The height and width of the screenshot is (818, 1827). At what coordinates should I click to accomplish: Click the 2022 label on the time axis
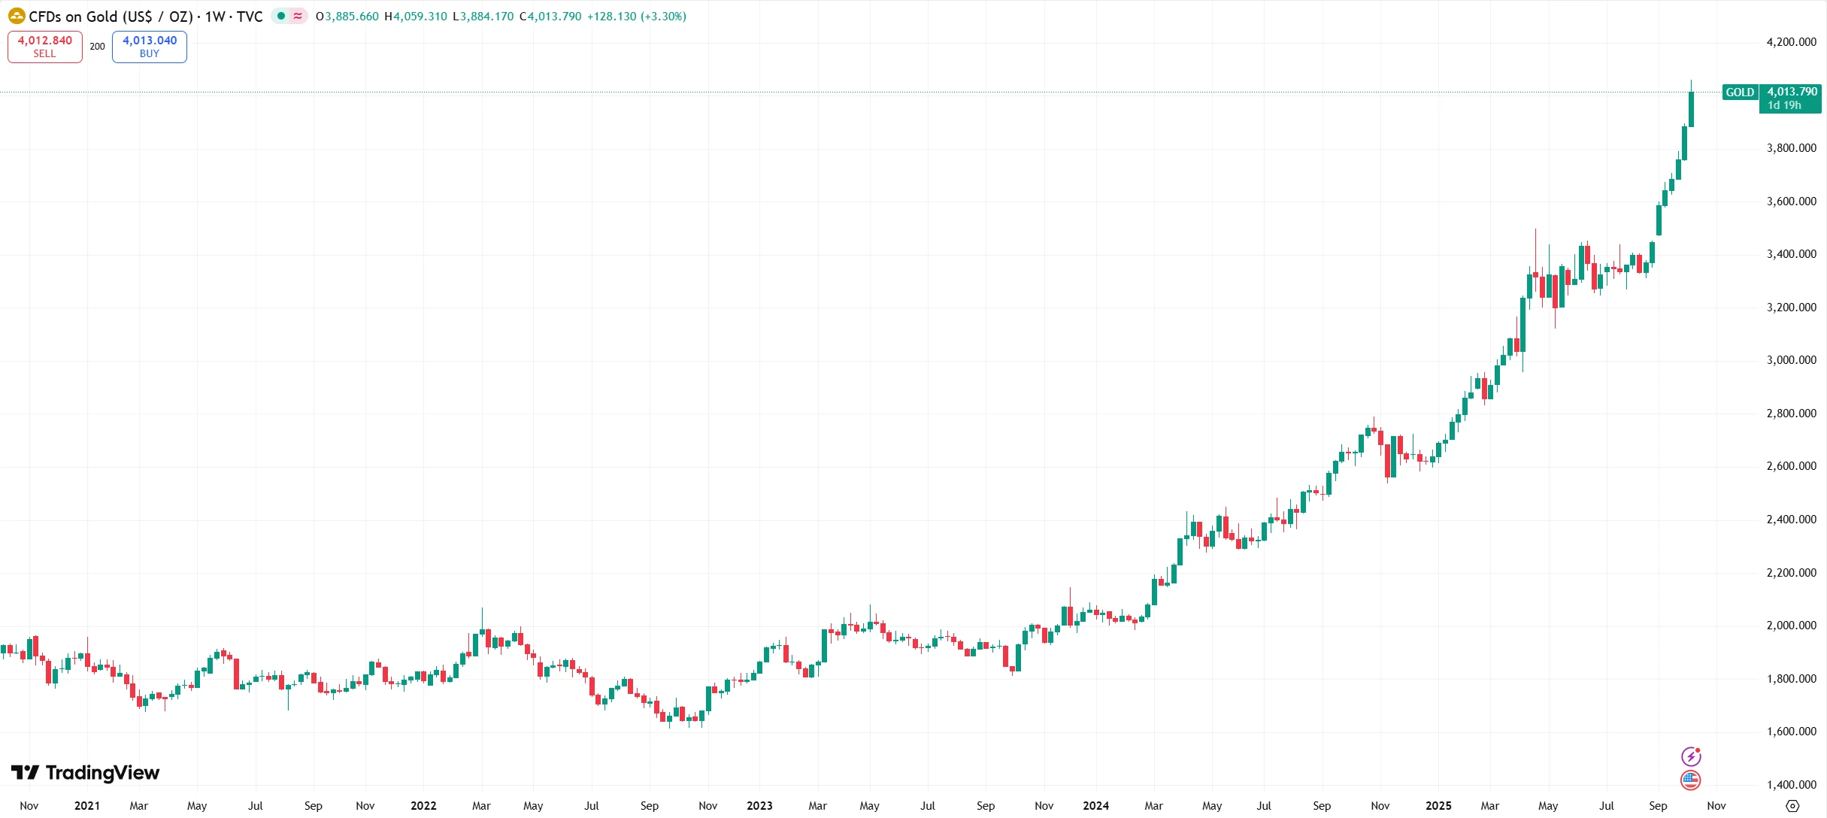pos(423,805)
